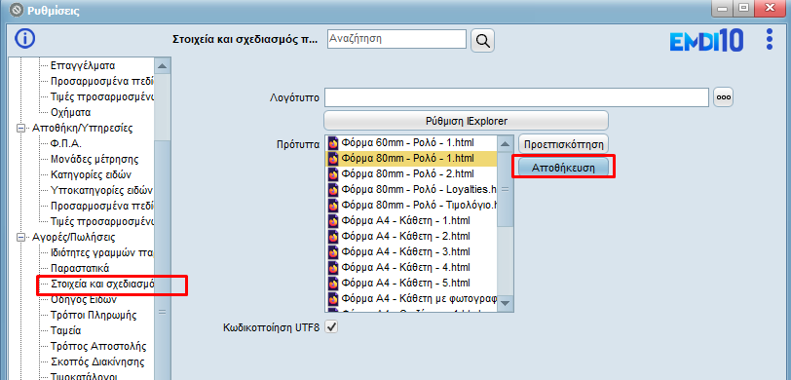The height and width of the screenshot is (380, 791).
Task: Click the EMDI10 logo
Action: pos(706,40)
